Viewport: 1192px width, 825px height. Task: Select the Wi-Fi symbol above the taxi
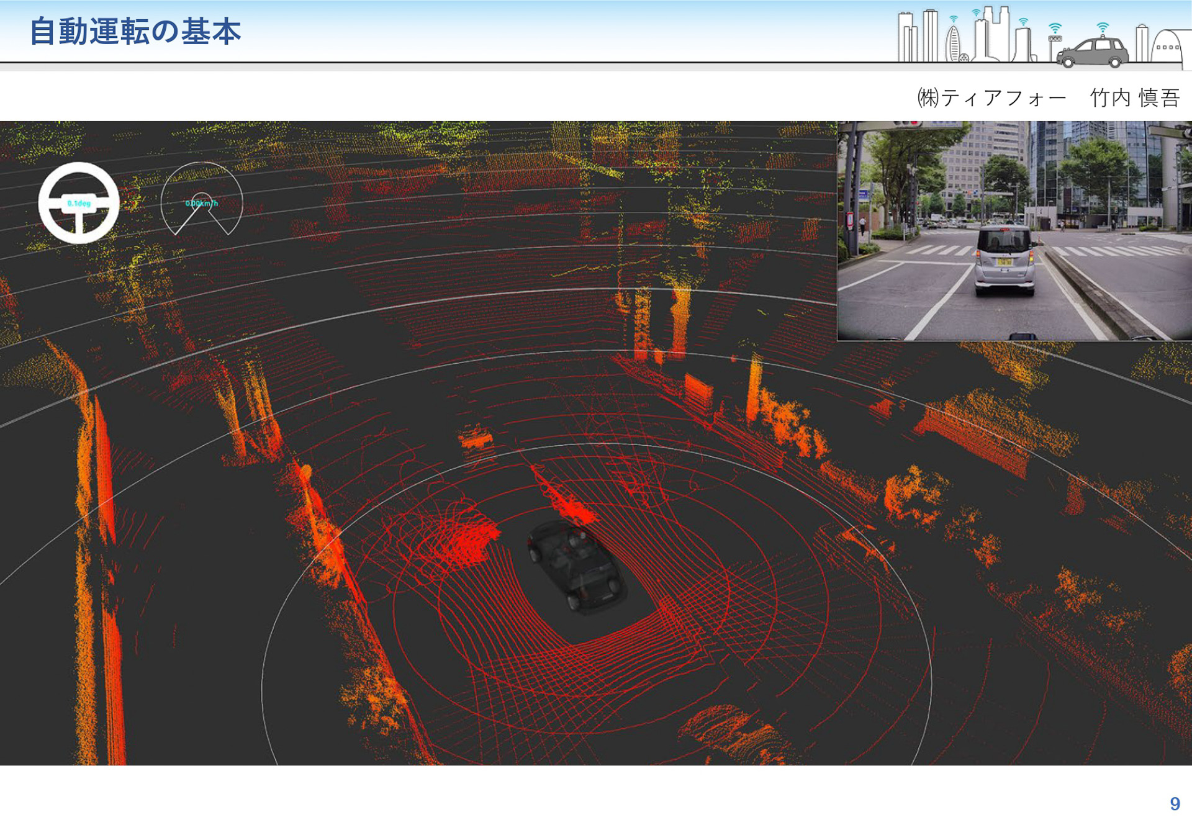click(1103, 27)
